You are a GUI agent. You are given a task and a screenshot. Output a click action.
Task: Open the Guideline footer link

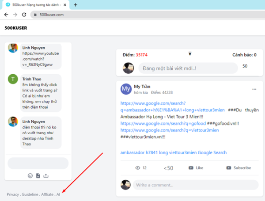[30, 194]
